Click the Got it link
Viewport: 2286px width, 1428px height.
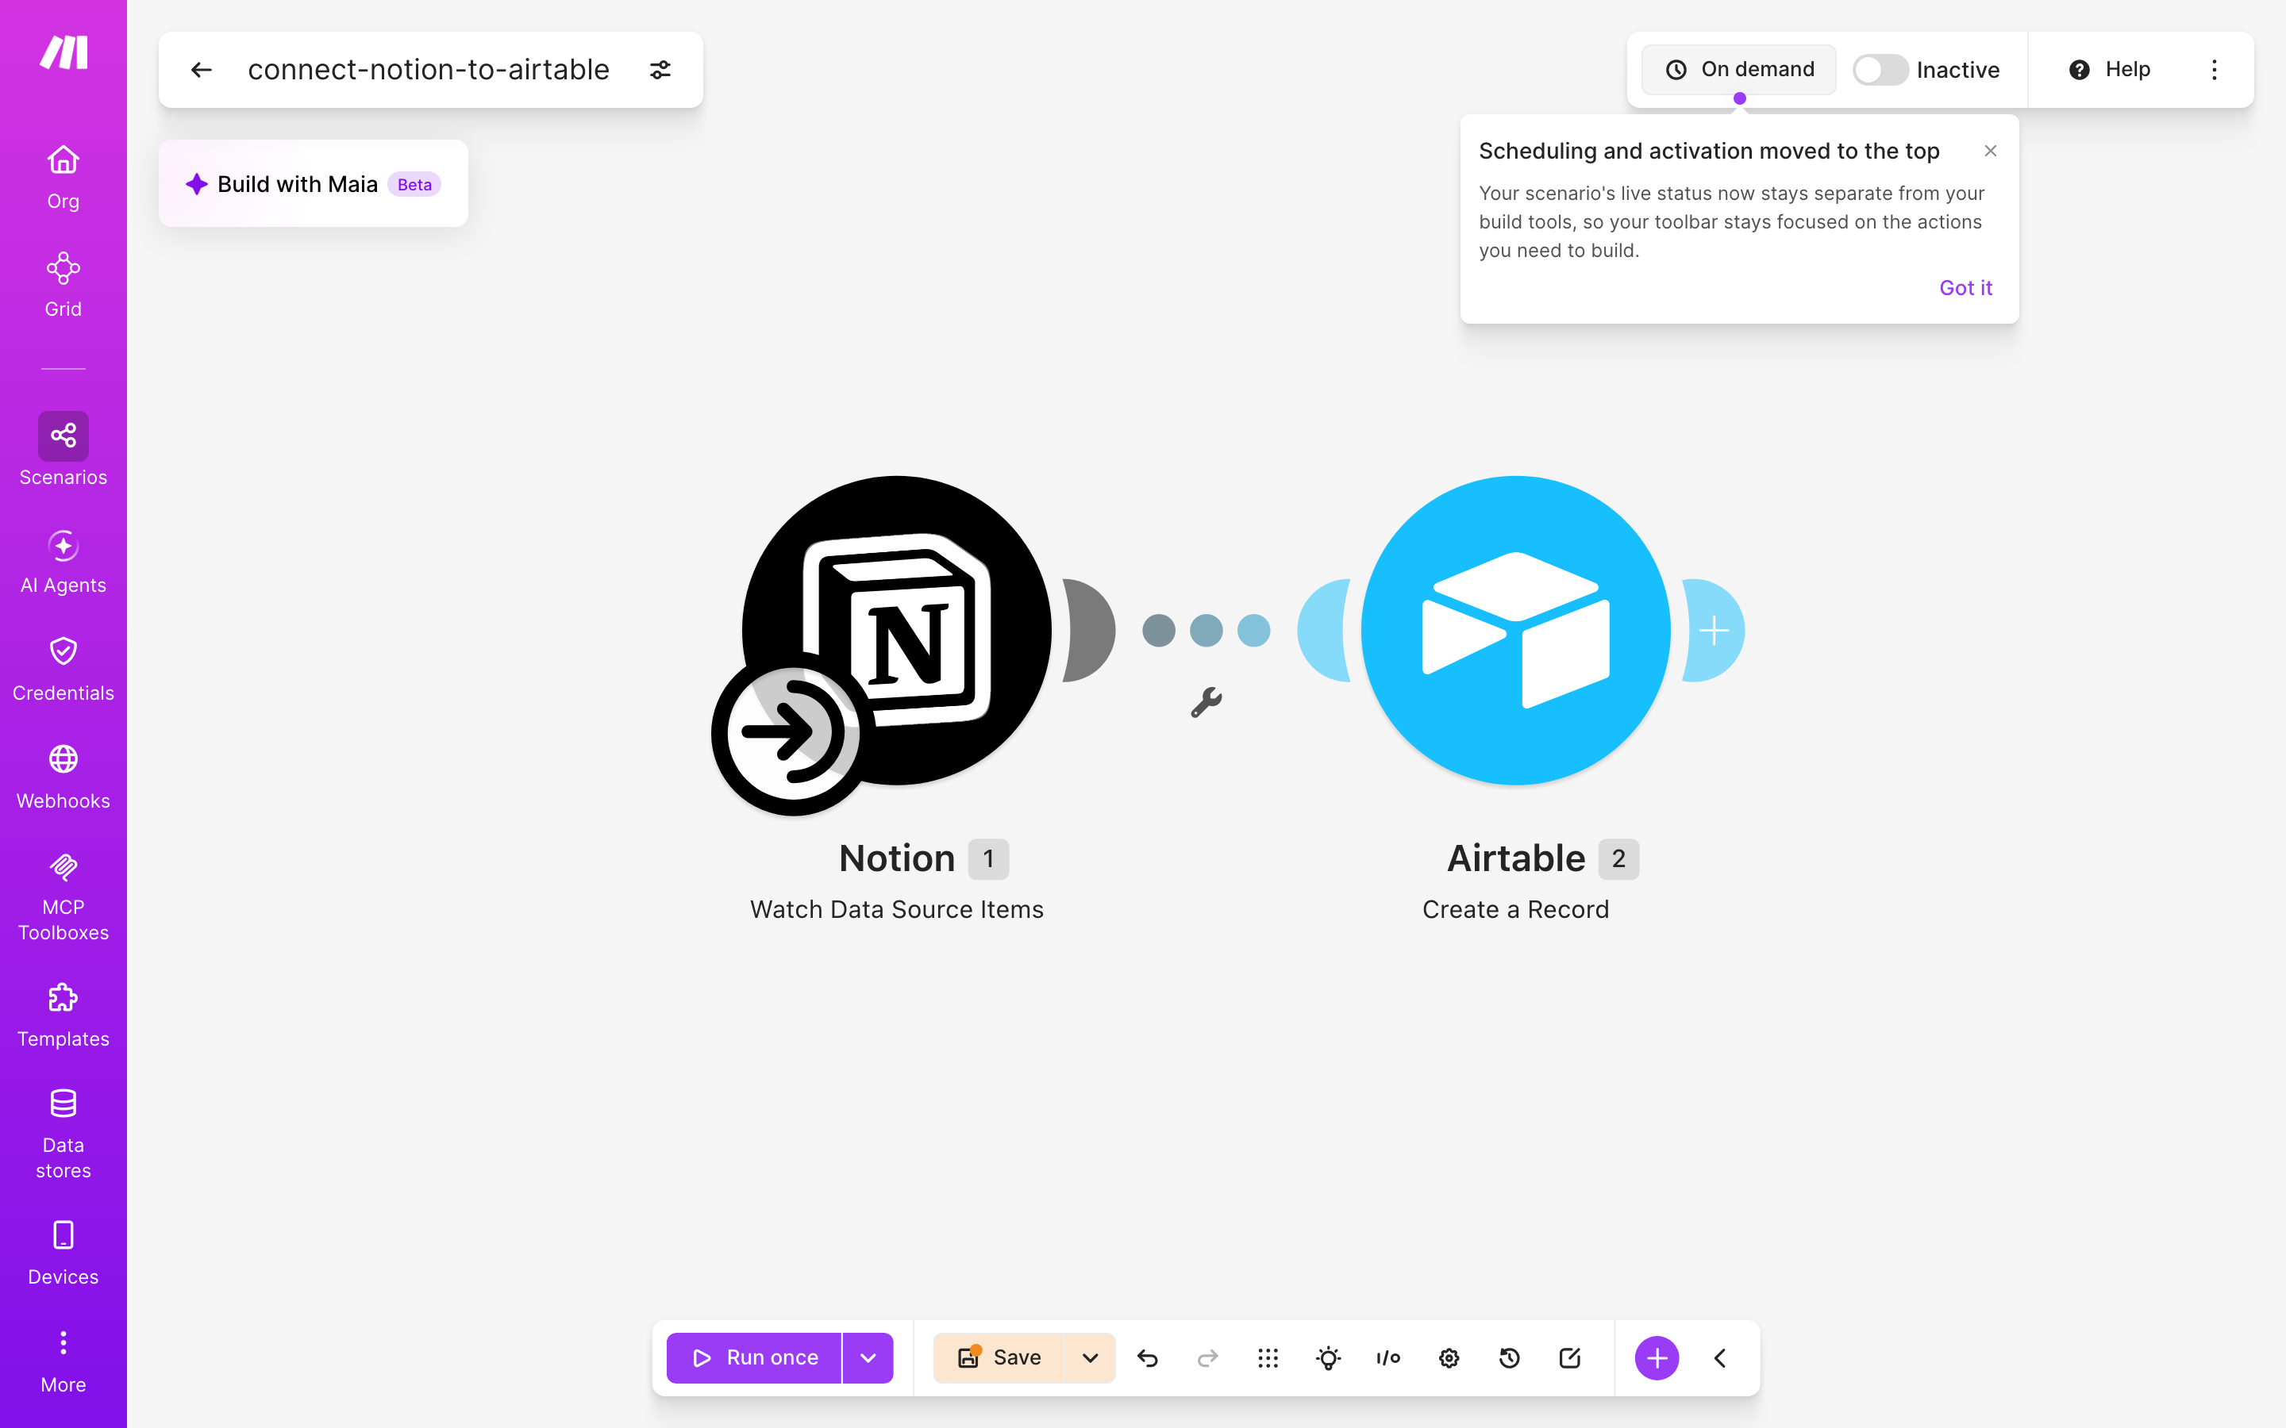click(x=1966, y=288)
